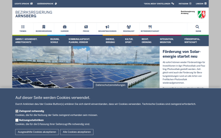The width and height of the screenshot is (221, 138).
Task: Click the Instagram icon in top bar
Action: [x=190, y=4]
